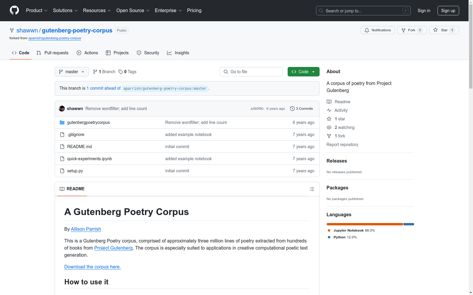The height and width of the screenshot is (295, 473).
Task: Go to the Projects tab
Action: tap(117, 53)
